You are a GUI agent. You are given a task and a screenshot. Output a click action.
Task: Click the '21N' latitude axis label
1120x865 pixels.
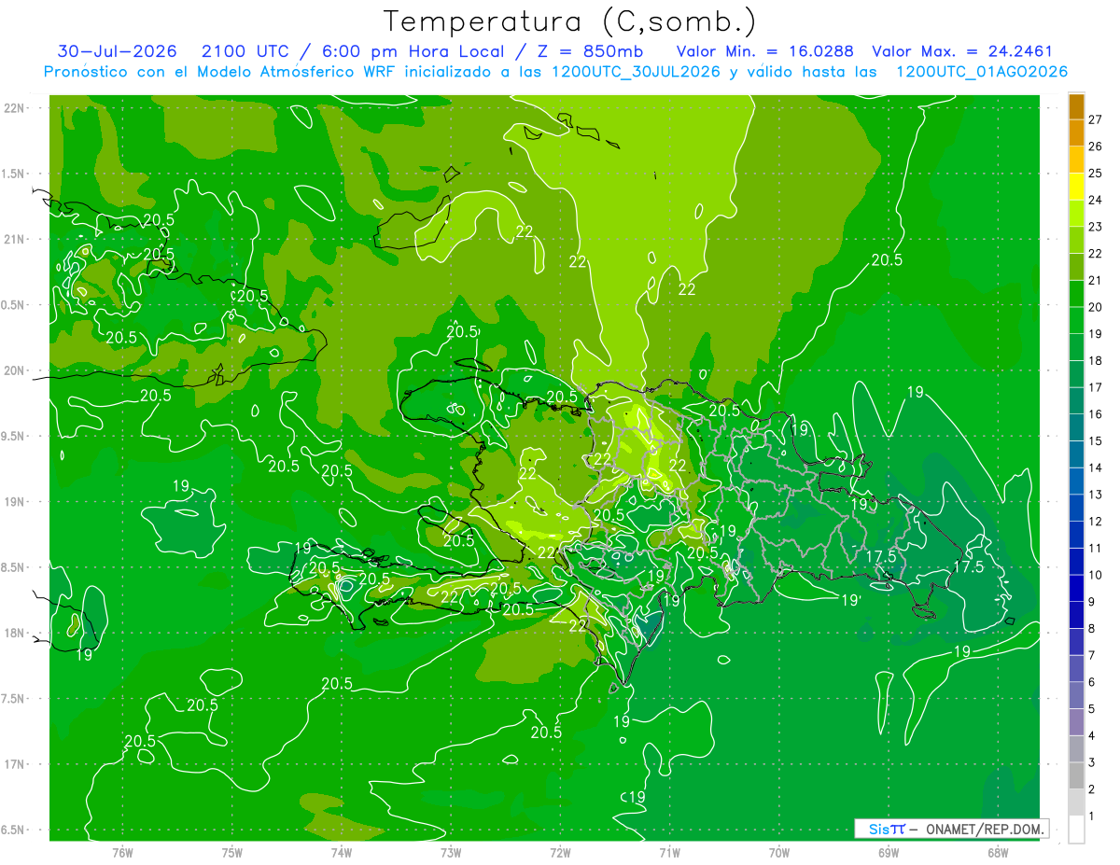click(15, 239)
